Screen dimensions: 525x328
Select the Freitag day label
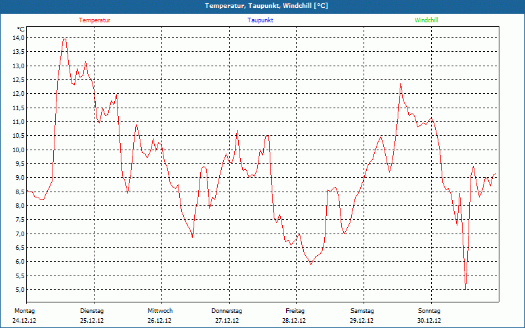(x=295, y=311)
